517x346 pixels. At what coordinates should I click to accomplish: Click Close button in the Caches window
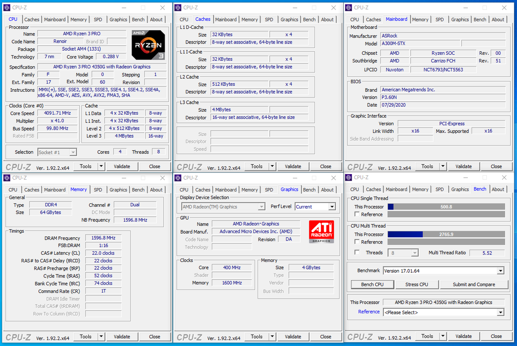pos(326,166)
